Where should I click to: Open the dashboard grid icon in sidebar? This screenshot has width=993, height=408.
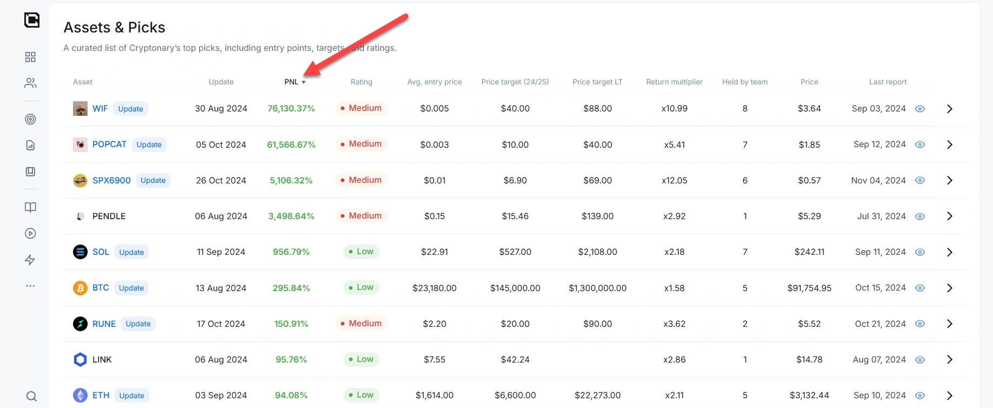tap(30, 57)
